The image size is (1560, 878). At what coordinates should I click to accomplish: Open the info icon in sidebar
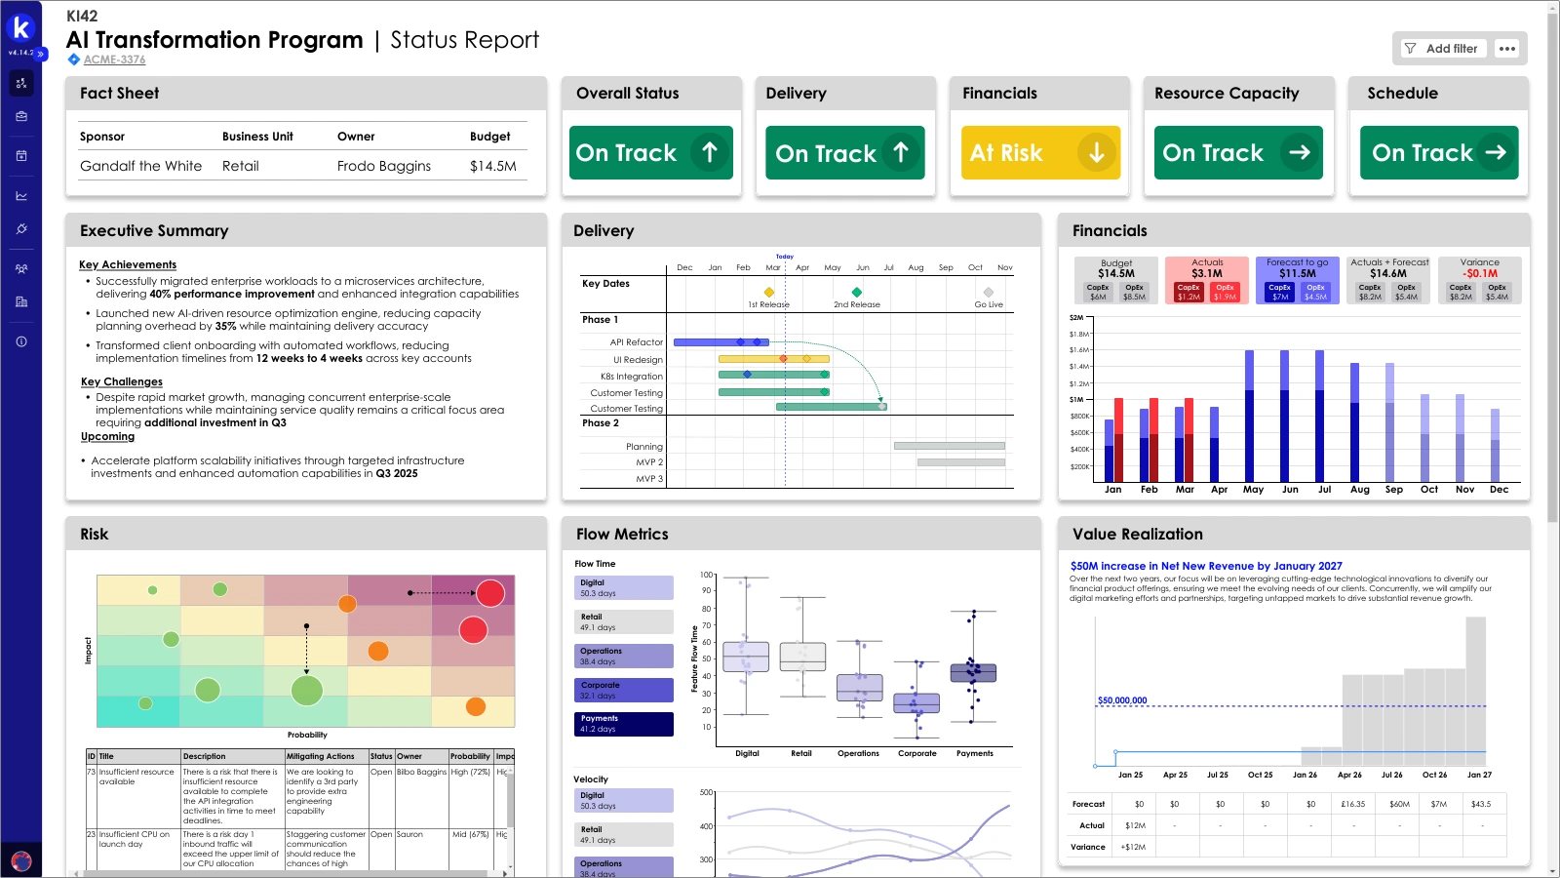coord(21,341)
